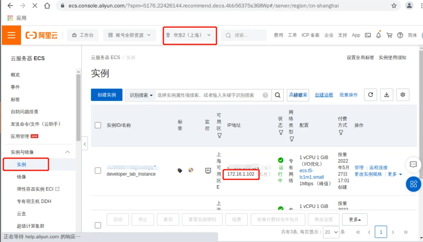Viewport: 423px width, 242px height.
Task: Open 概览 in the sidebar
Action: [15, 75]
